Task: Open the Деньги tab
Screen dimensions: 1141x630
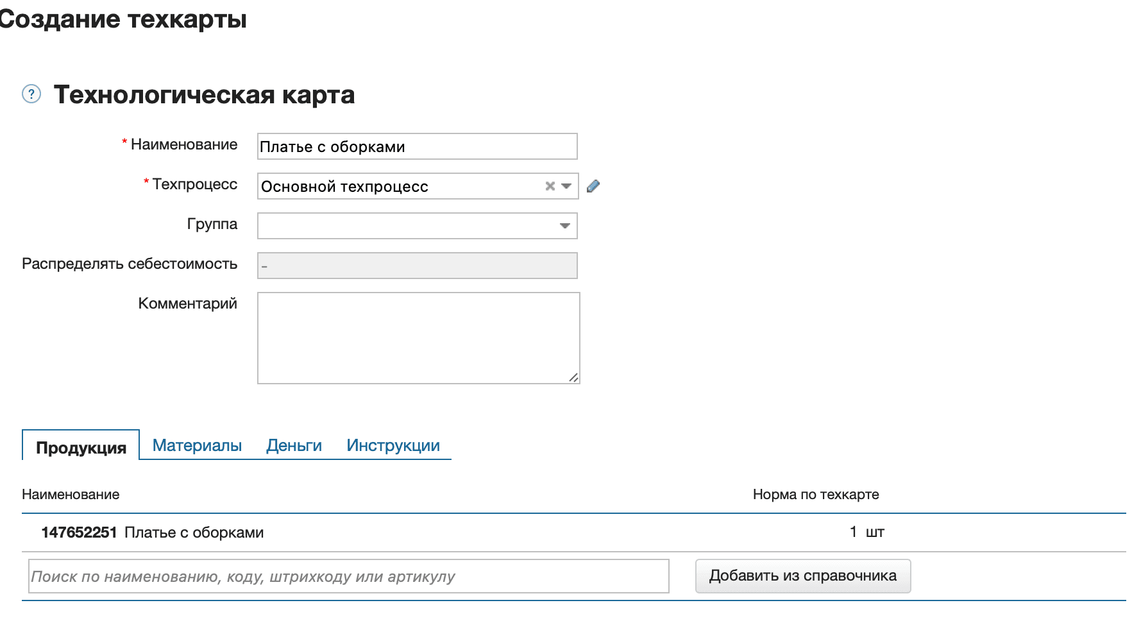Action: click(x=294, y=445)
